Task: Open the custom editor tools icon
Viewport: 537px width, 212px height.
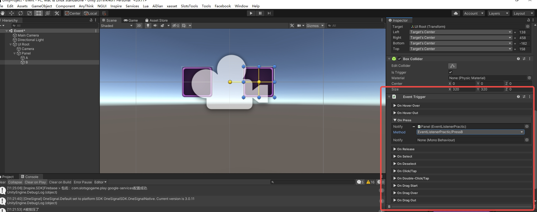Action: coord(57,13)
